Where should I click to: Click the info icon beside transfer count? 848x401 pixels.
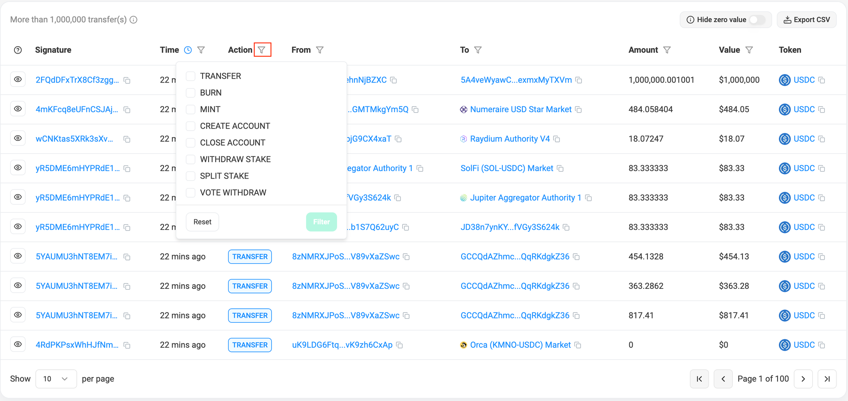click(x=134, y=20)
